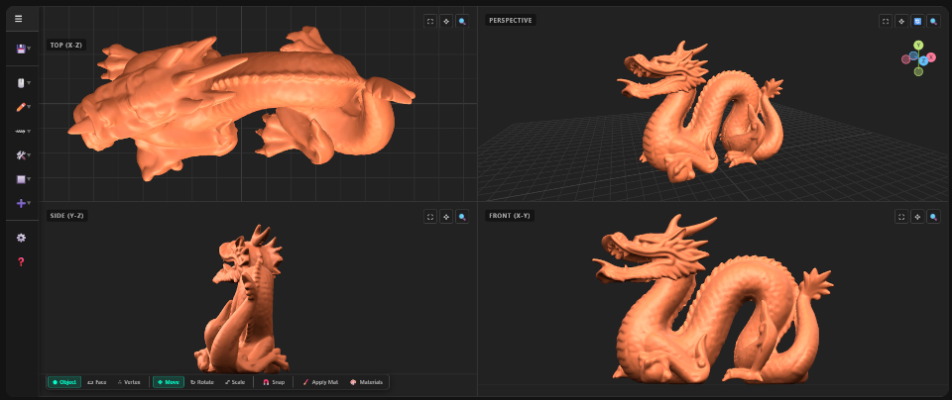Image resolution: width=952 pixels, height=400 pixels.
Task: Toggle Snap with the magnet button
Action: (273, 382)
